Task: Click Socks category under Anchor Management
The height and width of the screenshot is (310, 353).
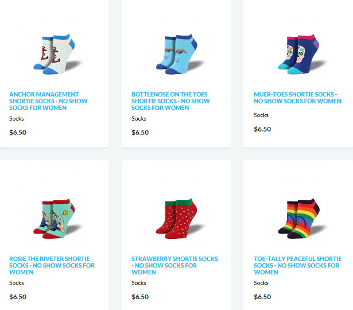Action: pyautogui.click(x=17, y=119)
